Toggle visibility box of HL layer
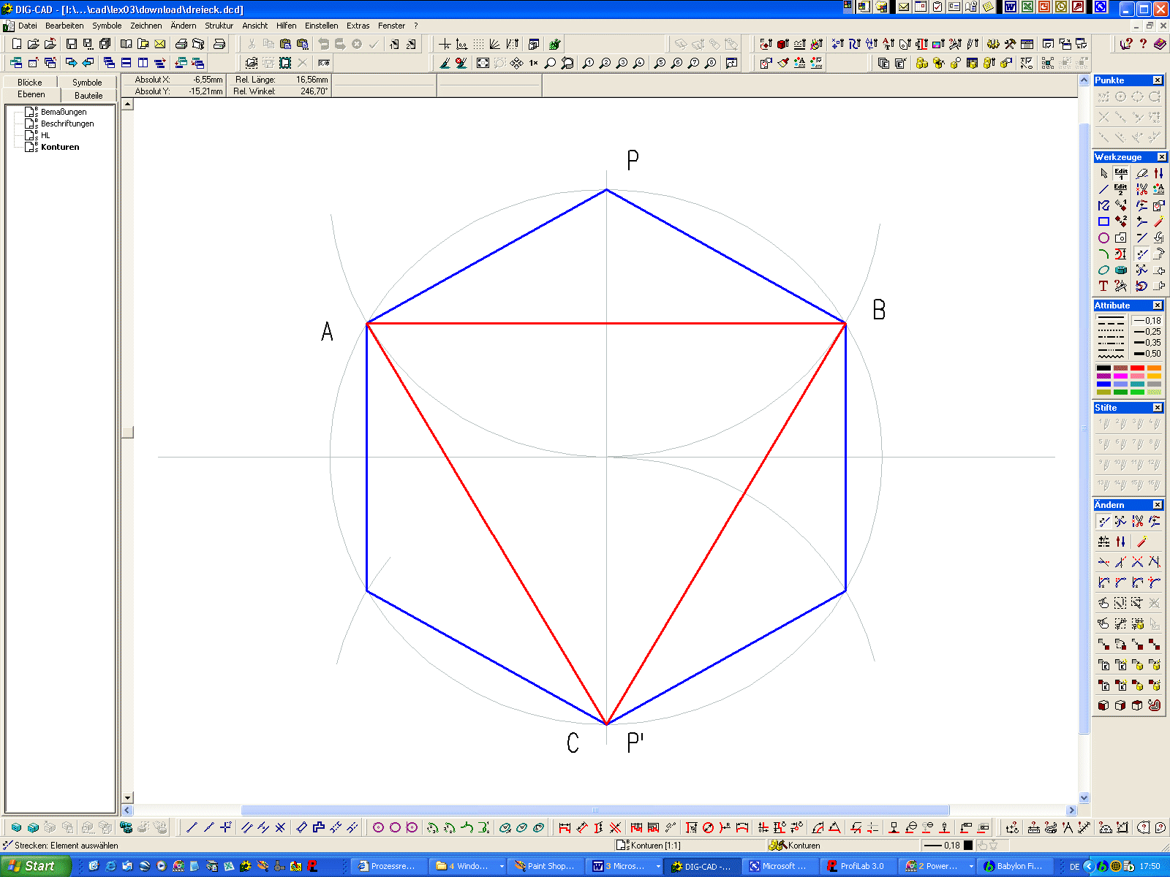This screenshot has width=1170, height=877. coord(30,135)
